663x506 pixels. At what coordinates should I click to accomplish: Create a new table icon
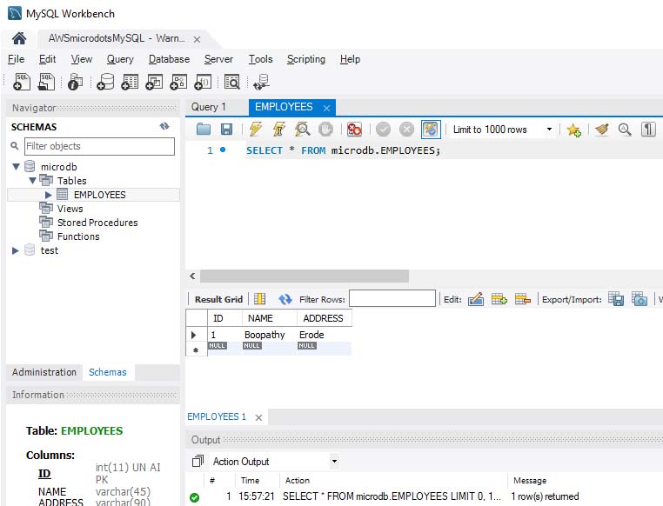coord(130,82)
